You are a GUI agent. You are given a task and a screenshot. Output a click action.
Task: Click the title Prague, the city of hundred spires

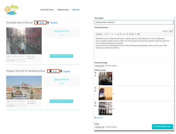pos(26,71)
